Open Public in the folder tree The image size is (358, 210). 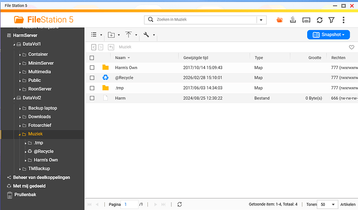[34, 80]
